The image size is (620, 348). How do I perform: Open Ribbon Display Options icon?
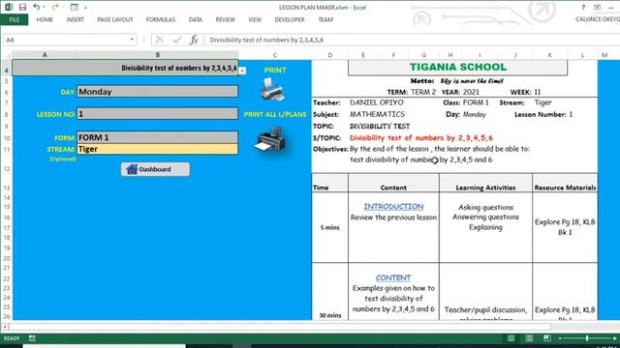[x=597, y=7]
